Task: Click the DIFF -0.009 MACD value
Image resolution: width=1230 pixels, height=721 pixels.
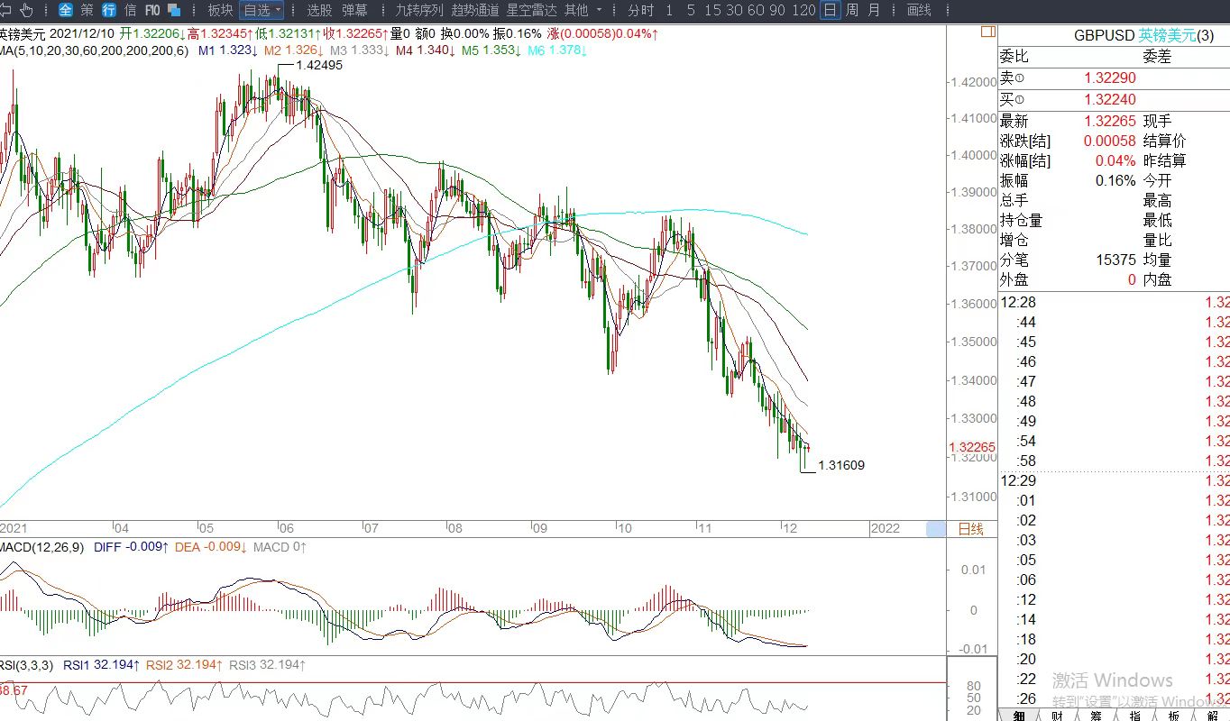Action: coord(131,547)
